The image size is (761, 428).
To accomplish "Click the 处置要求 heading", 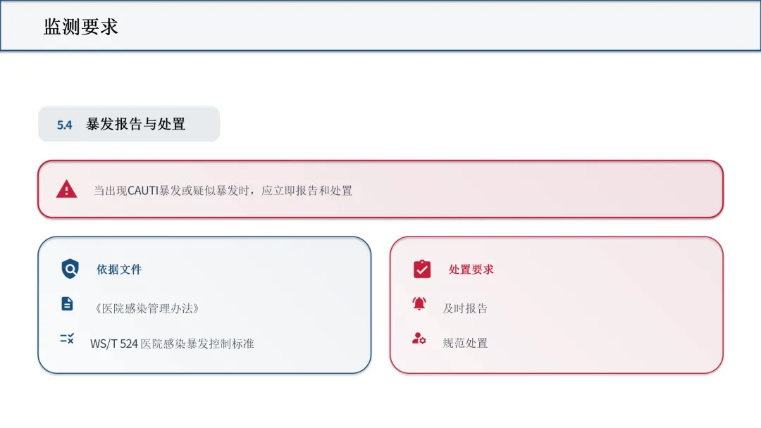I will click(x=471, y=270).
